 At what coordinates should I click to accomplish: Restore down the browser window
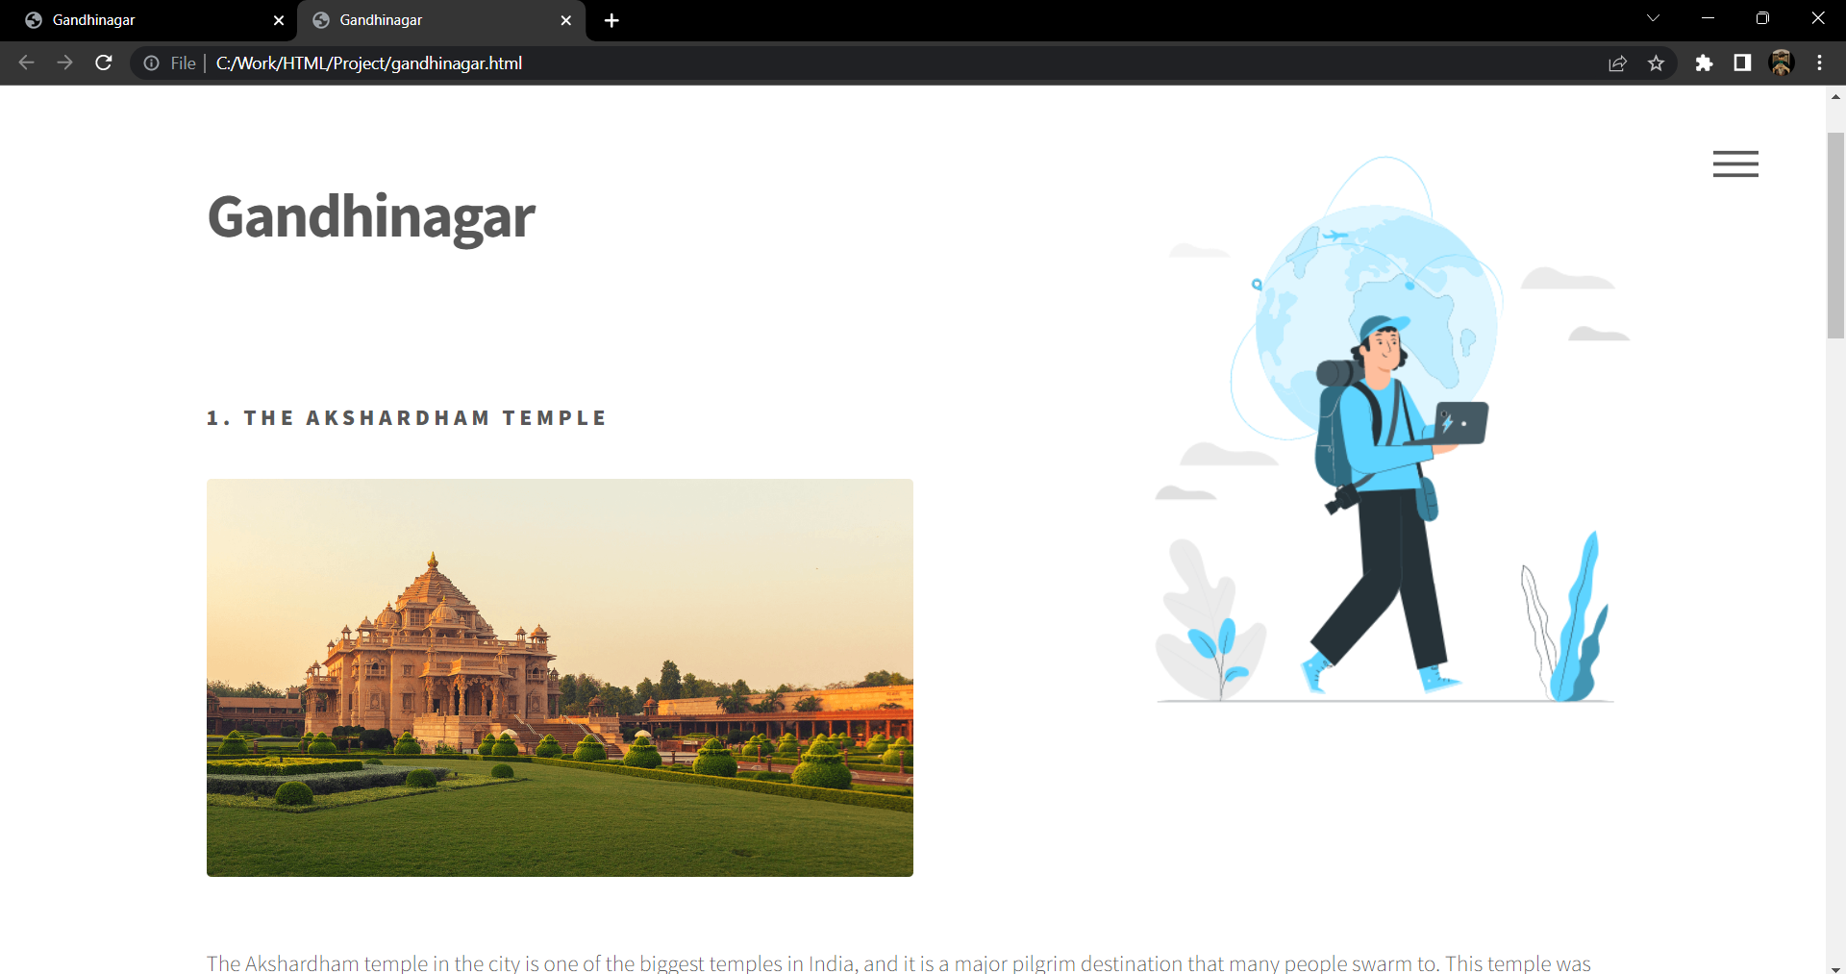tap(1762, 18)
